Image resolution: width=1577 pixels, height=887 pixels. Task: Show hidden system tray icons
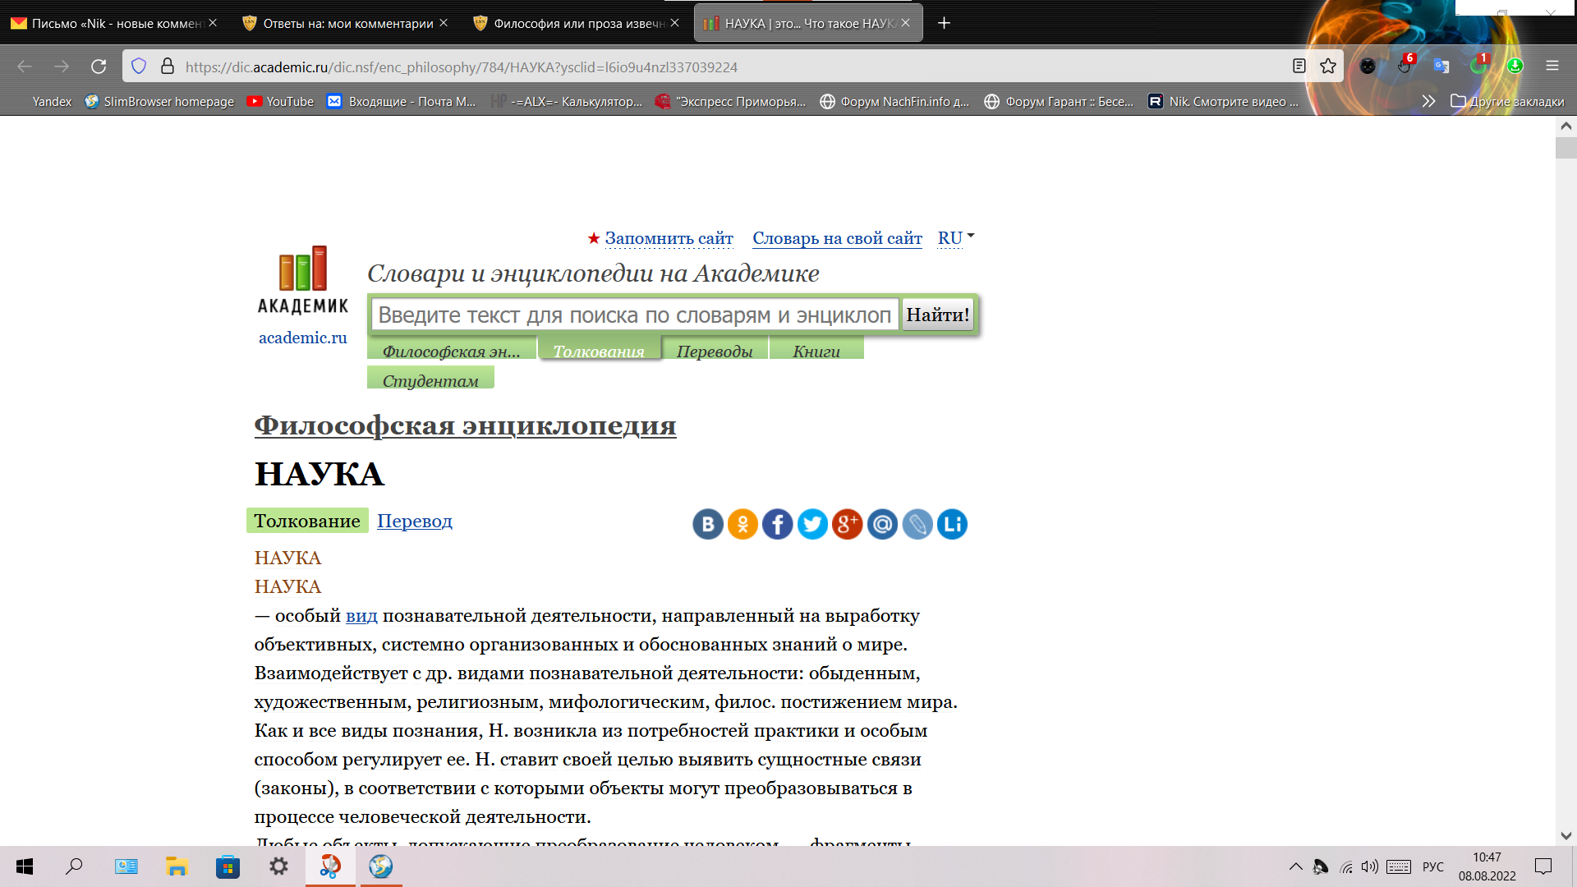1295,866
